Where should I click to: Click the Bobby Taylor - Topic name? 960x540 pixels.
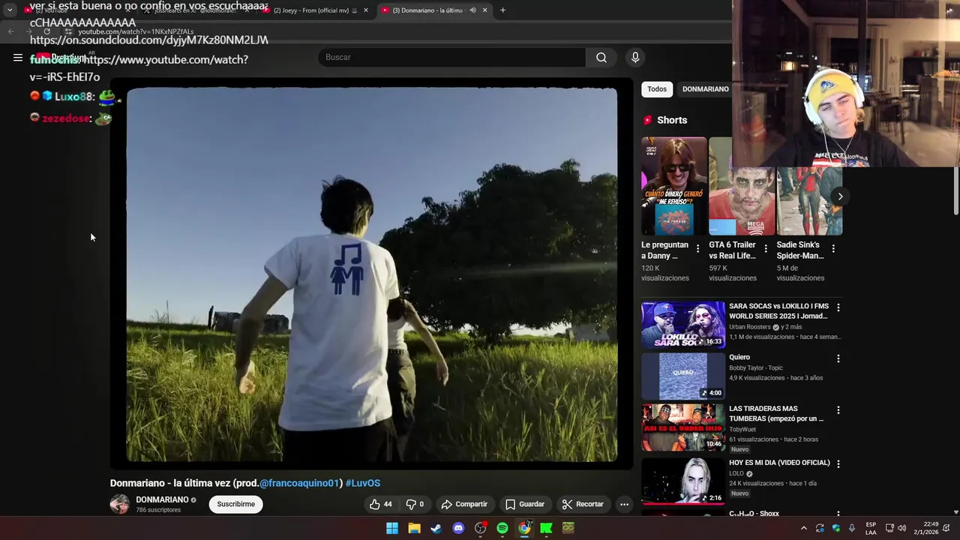coord(755,368)
